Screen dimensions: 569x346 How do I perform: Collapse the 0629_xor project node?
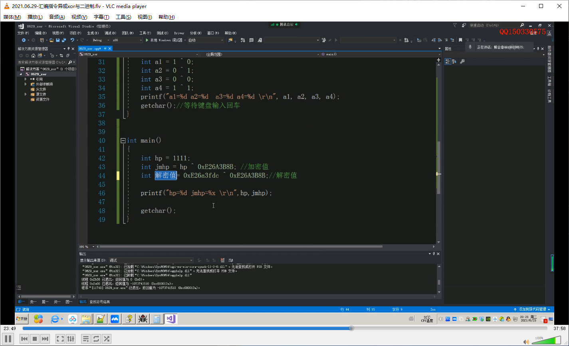pos(21,74)
